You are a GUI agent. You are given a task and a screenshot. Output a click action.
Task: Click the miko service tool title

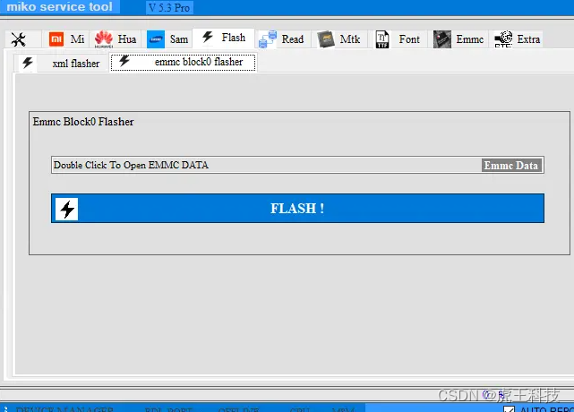[x=59, y=6]
